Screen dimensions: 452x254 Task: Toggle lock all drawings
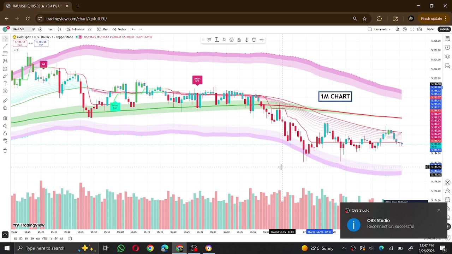click(x=5, y=133)
